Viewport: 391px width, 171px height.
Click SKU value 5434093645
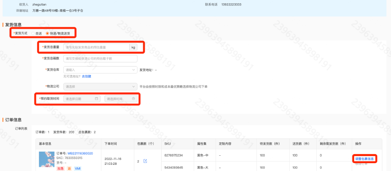pyautogui.click(x=174, y=168)
